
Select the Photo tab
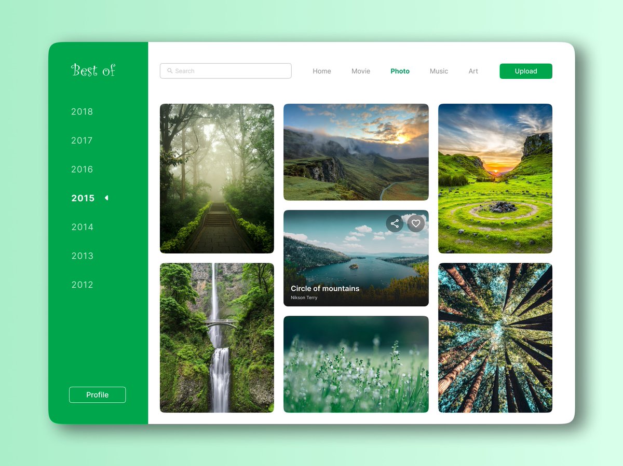(400, 71)
